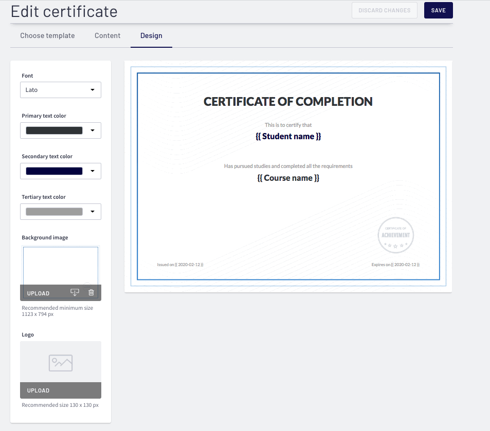Click the dark gray primary color swatch
Image resolution: width=490 pixels, height=431 pixels.
coord(54,130)
